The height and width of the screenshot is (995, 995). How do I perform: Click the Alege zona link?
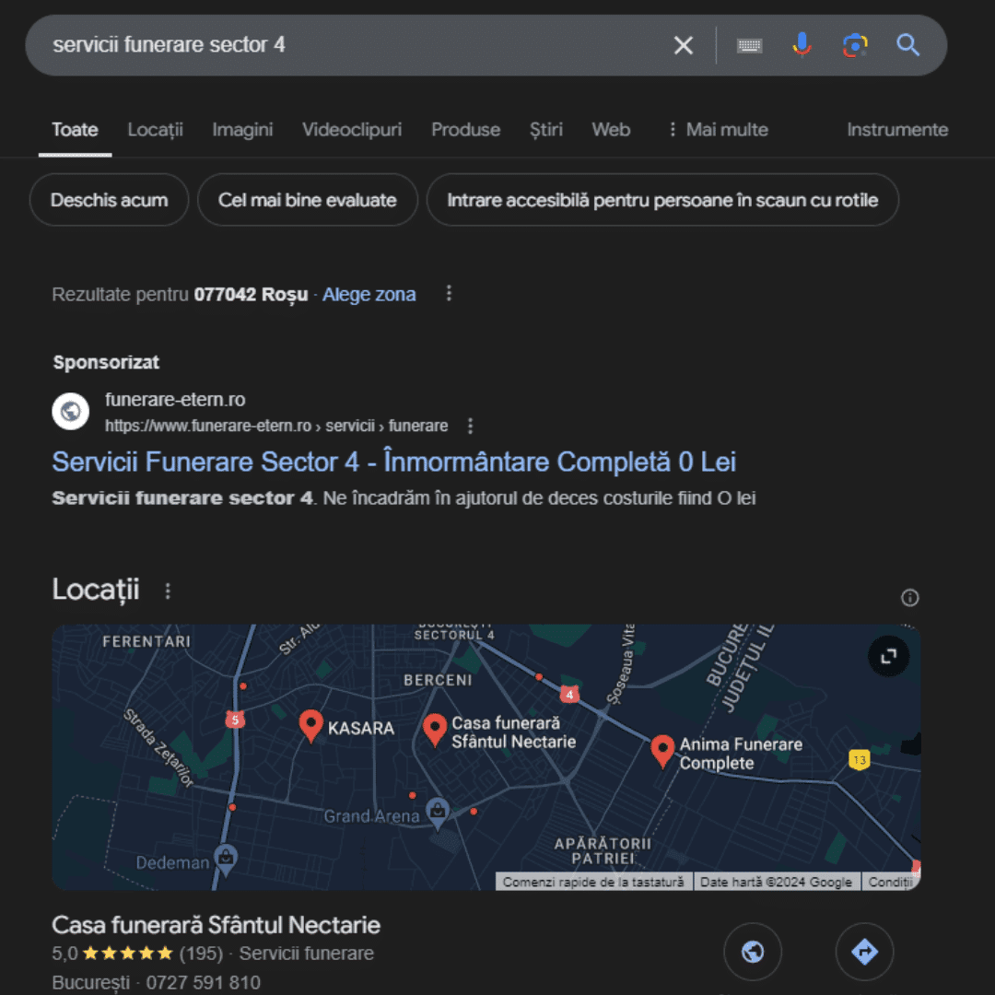click(x=369, y=294)
